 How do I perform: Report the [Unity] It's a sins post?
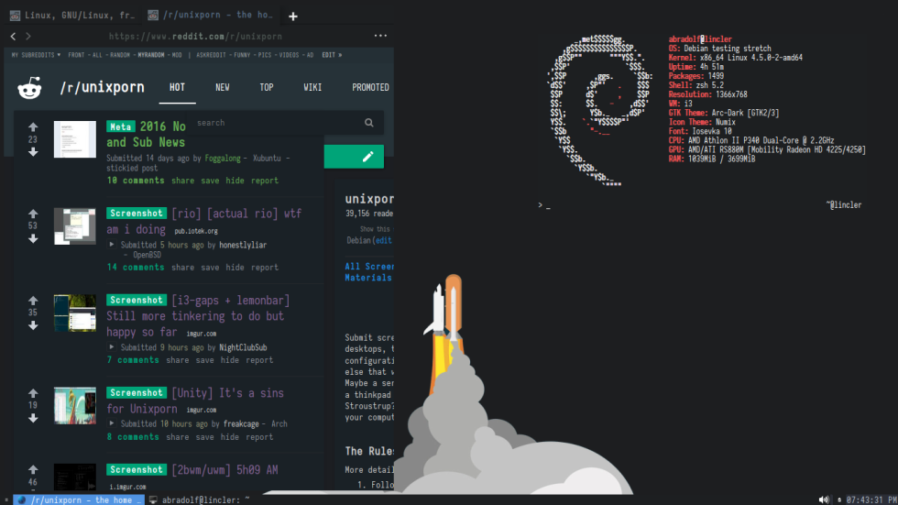click(259, 437)
